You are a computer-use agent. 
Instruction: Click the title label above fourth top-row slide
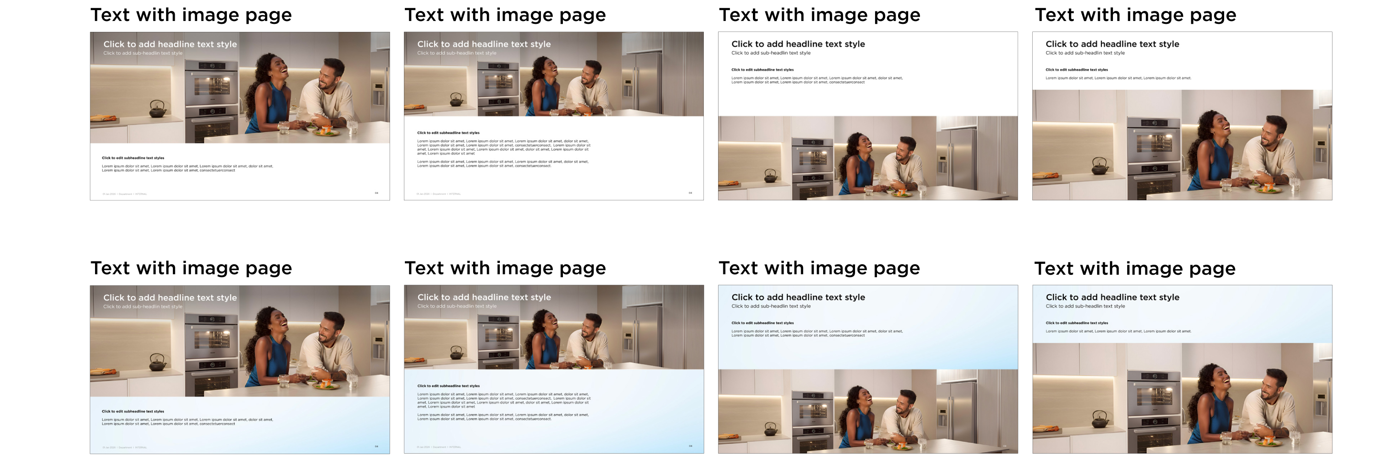click(x=1135, y=15)
